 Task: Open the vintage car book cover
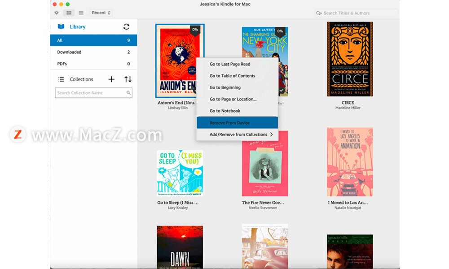(x=265, y=247)
